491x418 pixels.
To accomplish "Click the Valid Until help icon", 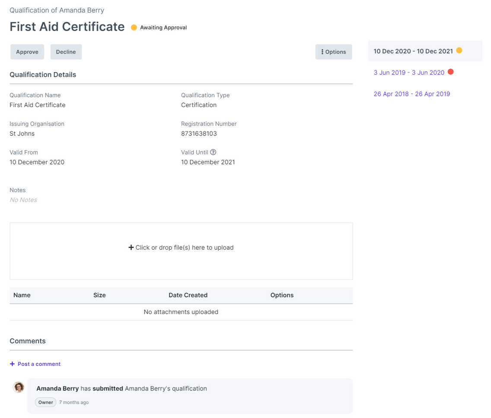I will [x=213, y=152].
